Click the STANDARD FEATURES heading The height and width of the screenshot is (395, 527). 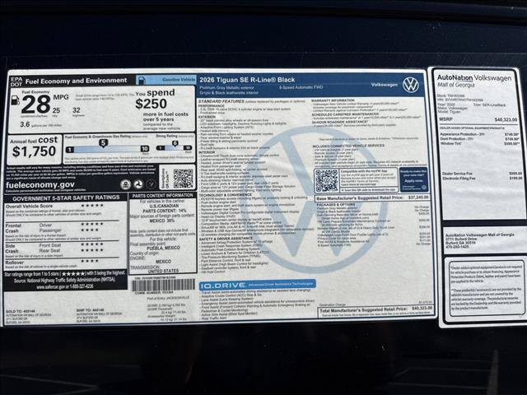click(x=222, y=101)
